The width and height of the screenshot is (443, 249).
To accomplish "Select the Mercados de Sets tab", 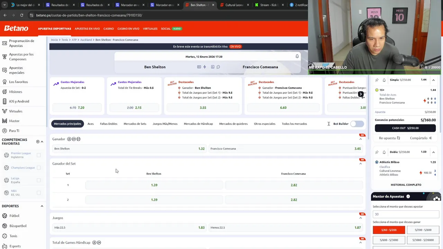I will tap(135, 124).
